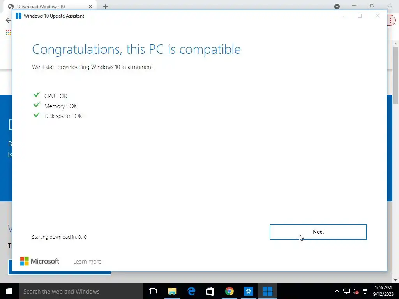Switch to Google Chrome on the taskbar

[x=229, y=291]
